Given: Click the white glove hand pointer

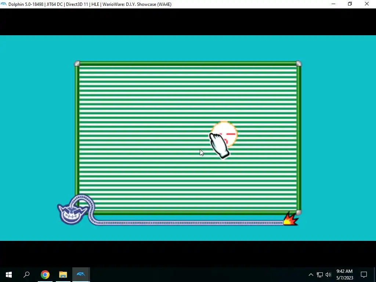Looking at the screenshot, I should [219, 145].
